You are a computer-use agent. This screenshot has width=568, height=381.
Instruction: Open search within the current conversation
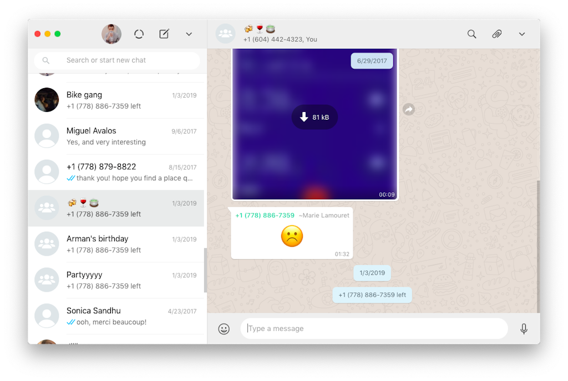point(471,34)
